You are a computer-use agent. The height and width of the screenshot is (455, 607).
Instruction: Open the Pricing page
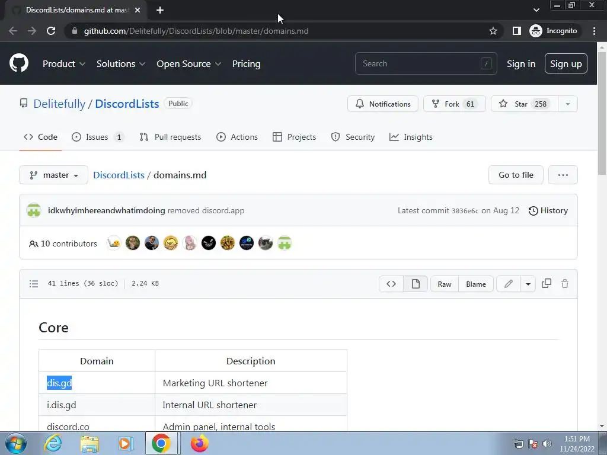pyautogui.click(x=246, y=64)
